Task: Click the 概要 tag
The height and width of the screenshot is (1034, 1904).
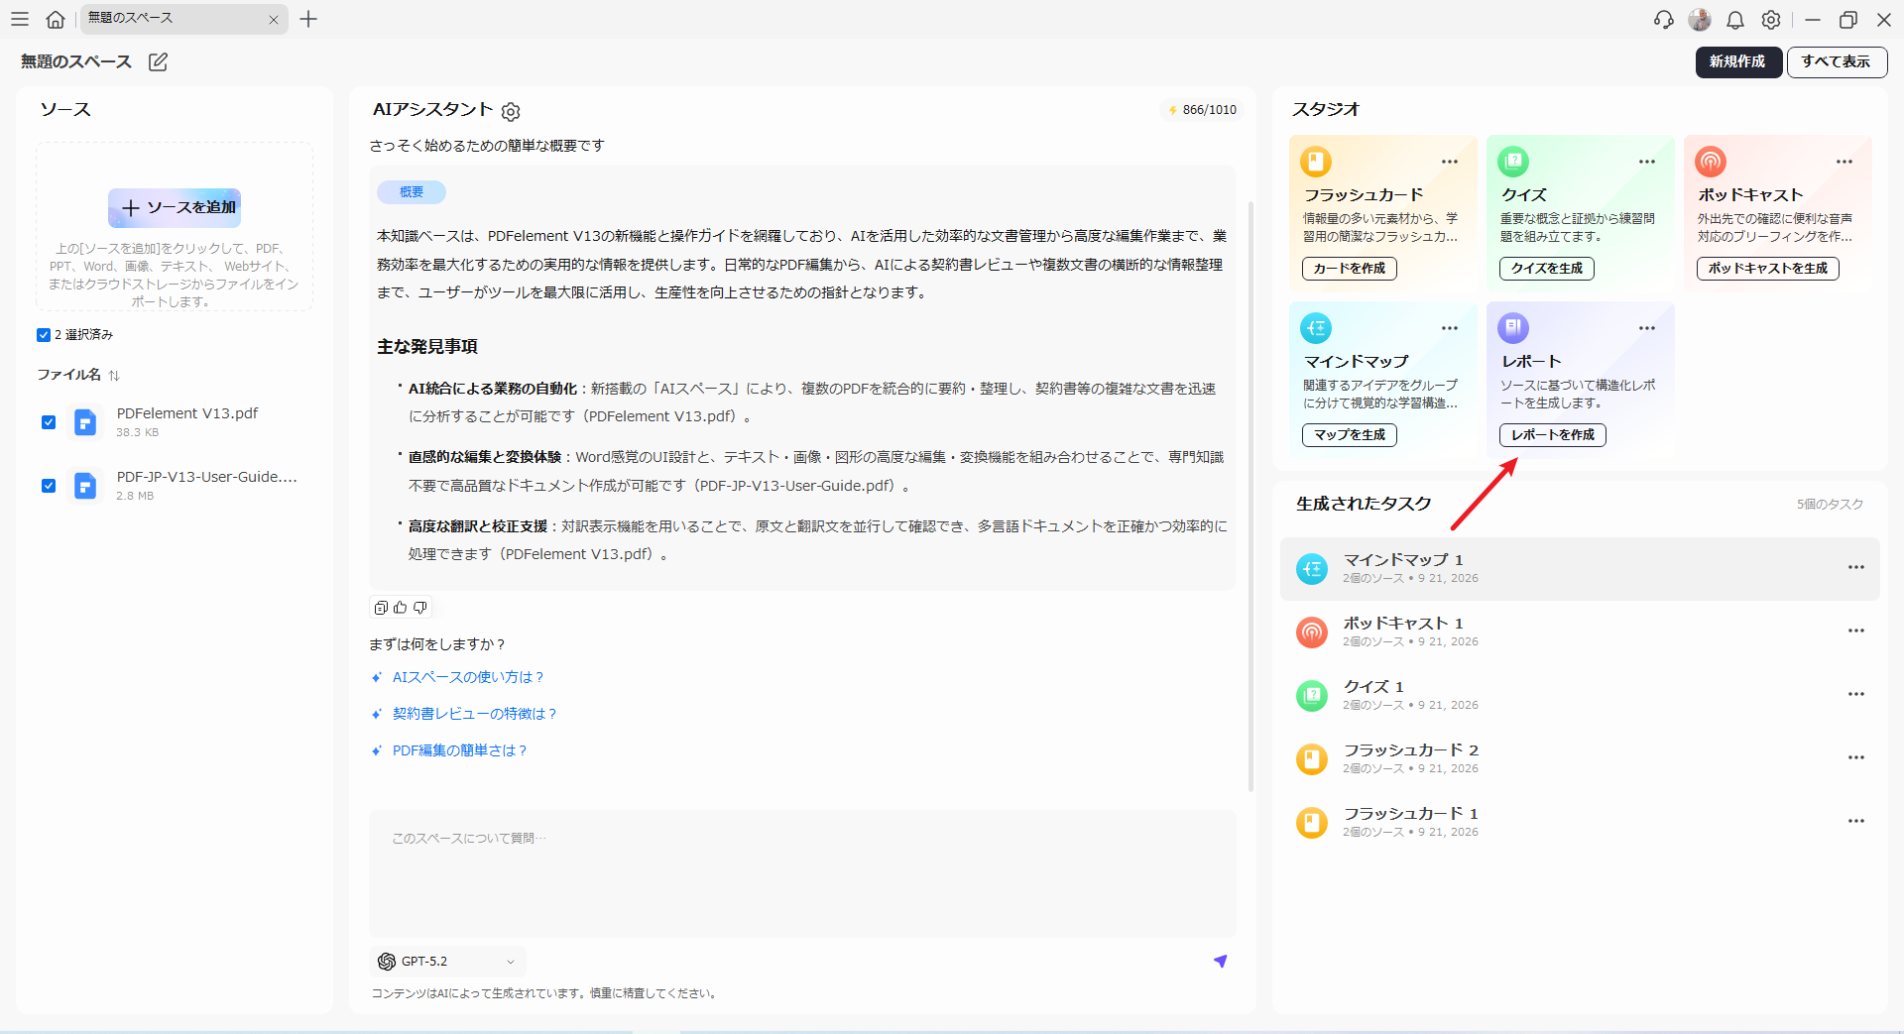Action: tap(412, 192)
